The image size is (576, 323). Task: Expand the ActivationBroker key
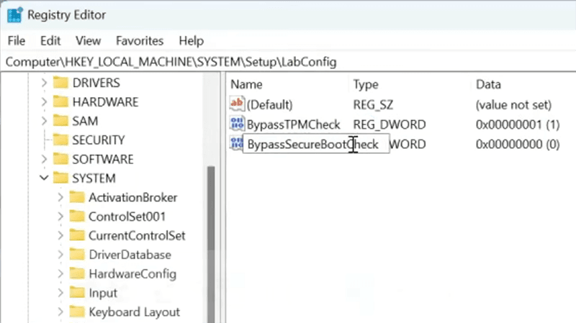coord(60,197)
